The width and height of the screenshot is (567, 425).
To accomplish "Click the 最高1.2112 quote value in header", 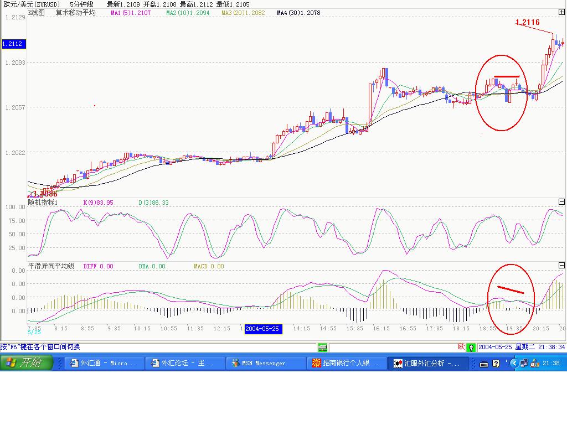I will (197, 4).
